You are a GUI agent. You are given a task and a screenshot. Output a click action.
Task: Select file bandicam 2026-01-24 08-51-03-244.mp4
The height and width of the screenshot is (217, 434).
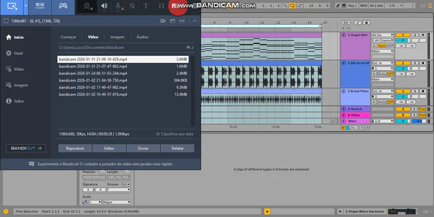(123, 73)
